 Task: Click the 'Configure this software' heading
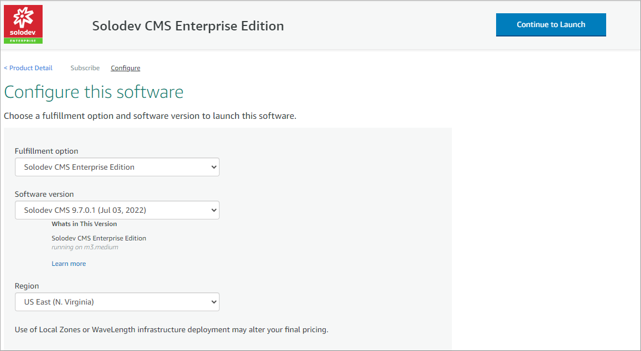pos(93,92)
